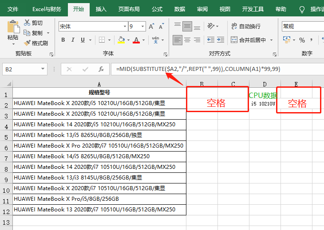Viewport: 324px width, 230px height.
Task: Switch to 审阅 tab
Action: (x=202, y=9)
